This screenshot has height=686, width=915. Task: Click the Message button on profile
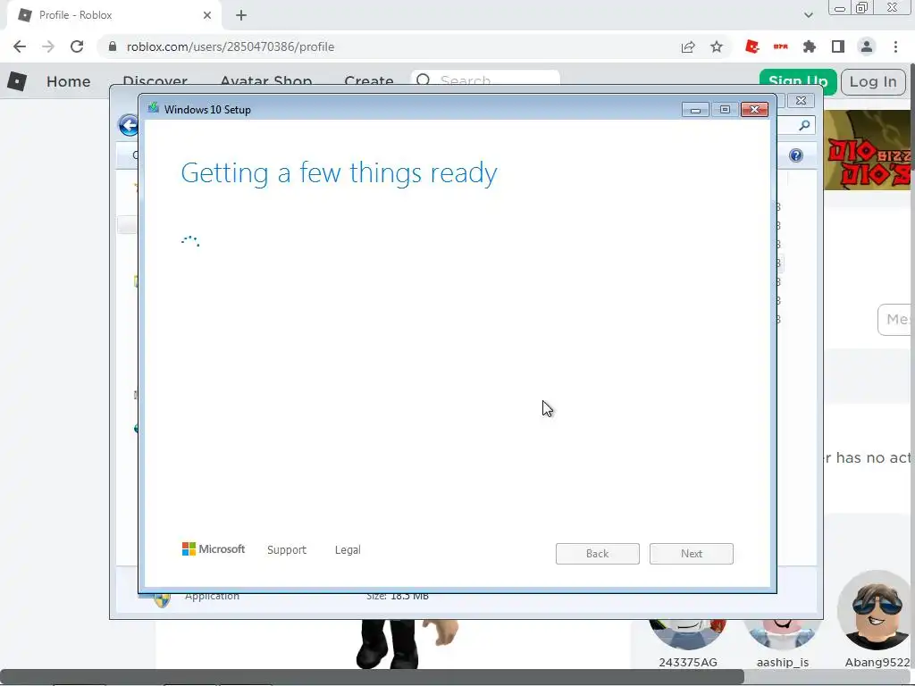(x=894, y=320)
